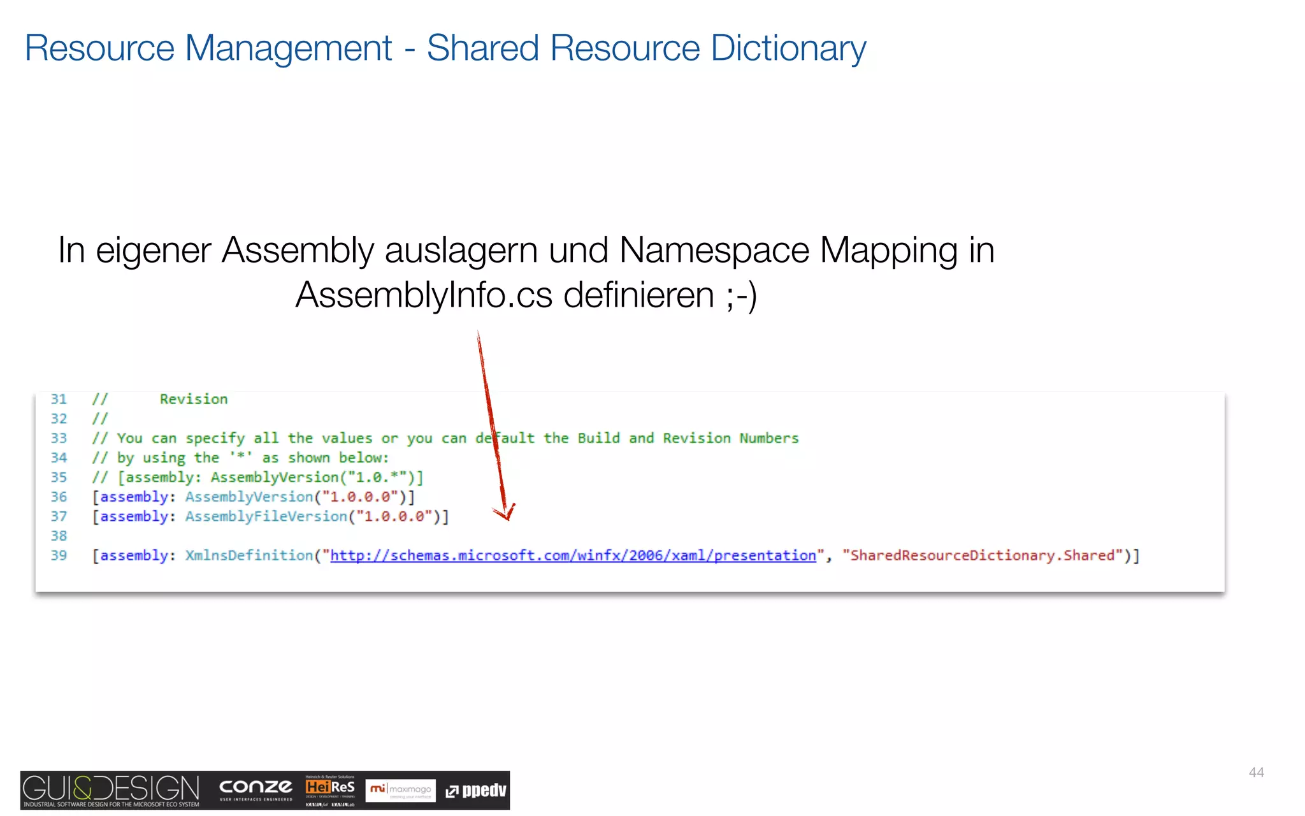1305x816 pixels.
Task: Click the "SharedResourceDictionary.Shared" string
Action: [983, 555]
